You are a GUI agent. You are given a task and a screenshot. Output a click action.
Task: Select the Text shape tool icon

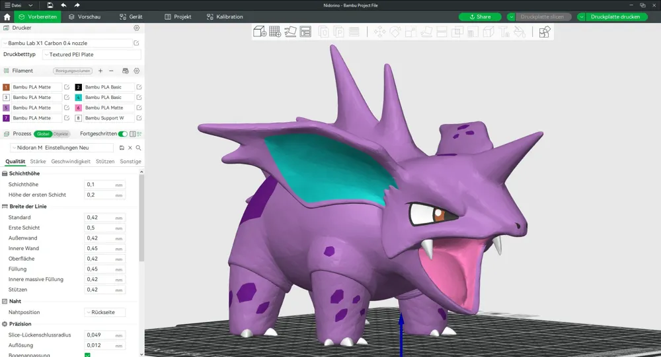[x=504, y=32]
